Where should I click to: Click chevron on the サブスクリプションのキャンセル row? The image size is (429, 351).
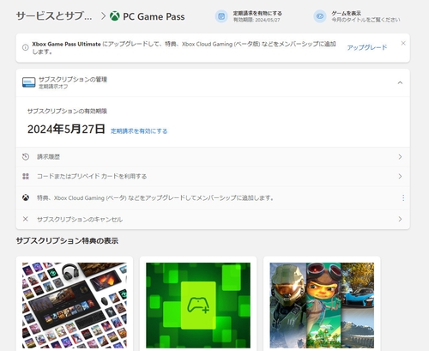[400, 219]
